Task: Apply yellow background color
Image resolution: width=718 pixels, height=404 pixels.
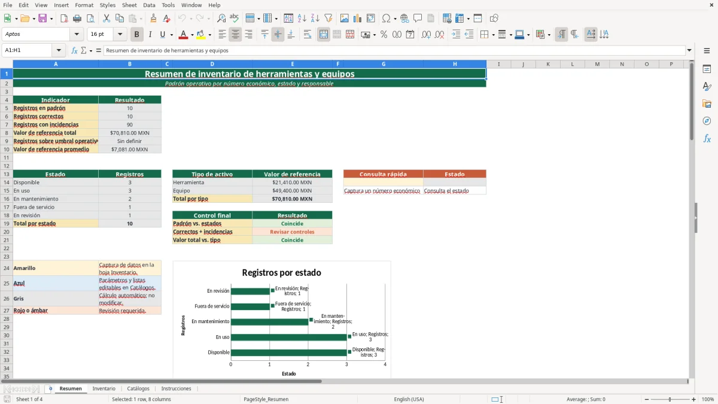Action: click(200, 35)
